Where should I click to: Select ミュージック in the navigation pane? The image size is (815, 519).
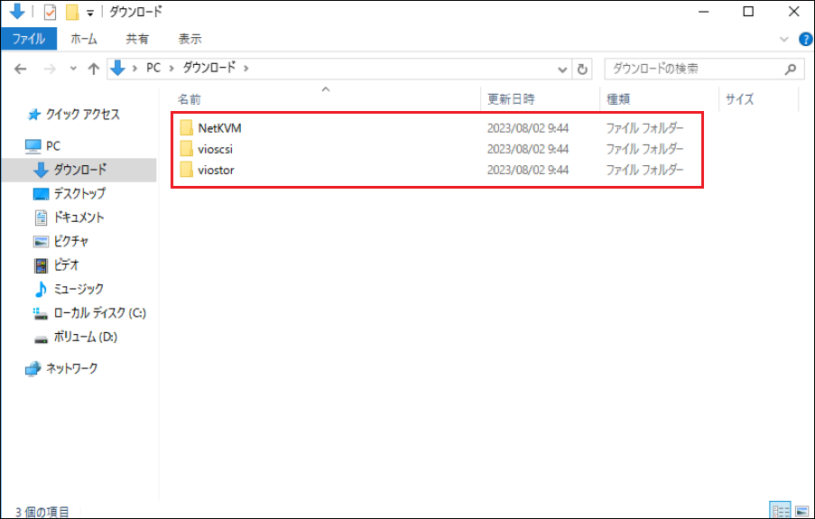79,289
